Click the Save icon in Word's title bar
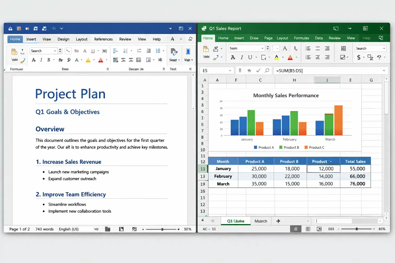Screen dimensions: 395x263 click(x=10, y=29)
